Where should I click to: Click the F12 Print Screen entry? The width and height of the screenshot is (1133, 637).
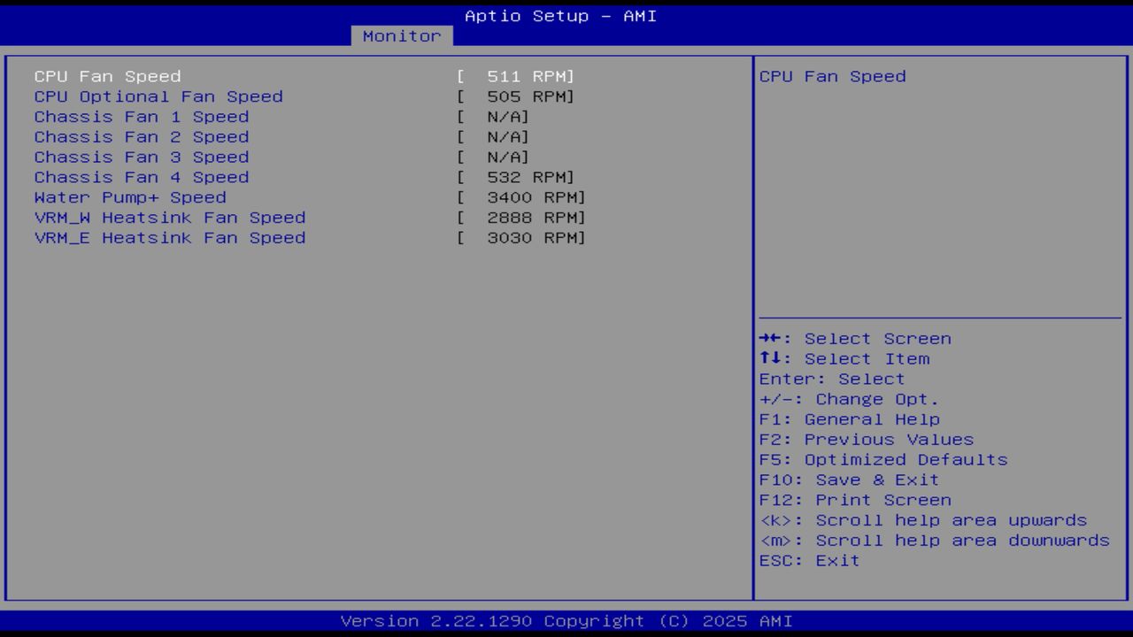(x=855, y=500)
